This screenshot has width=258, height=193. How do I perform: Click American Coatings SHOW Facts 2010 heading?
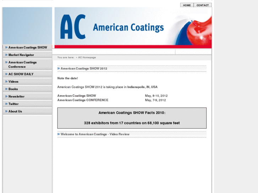click(x=132, y=113)
